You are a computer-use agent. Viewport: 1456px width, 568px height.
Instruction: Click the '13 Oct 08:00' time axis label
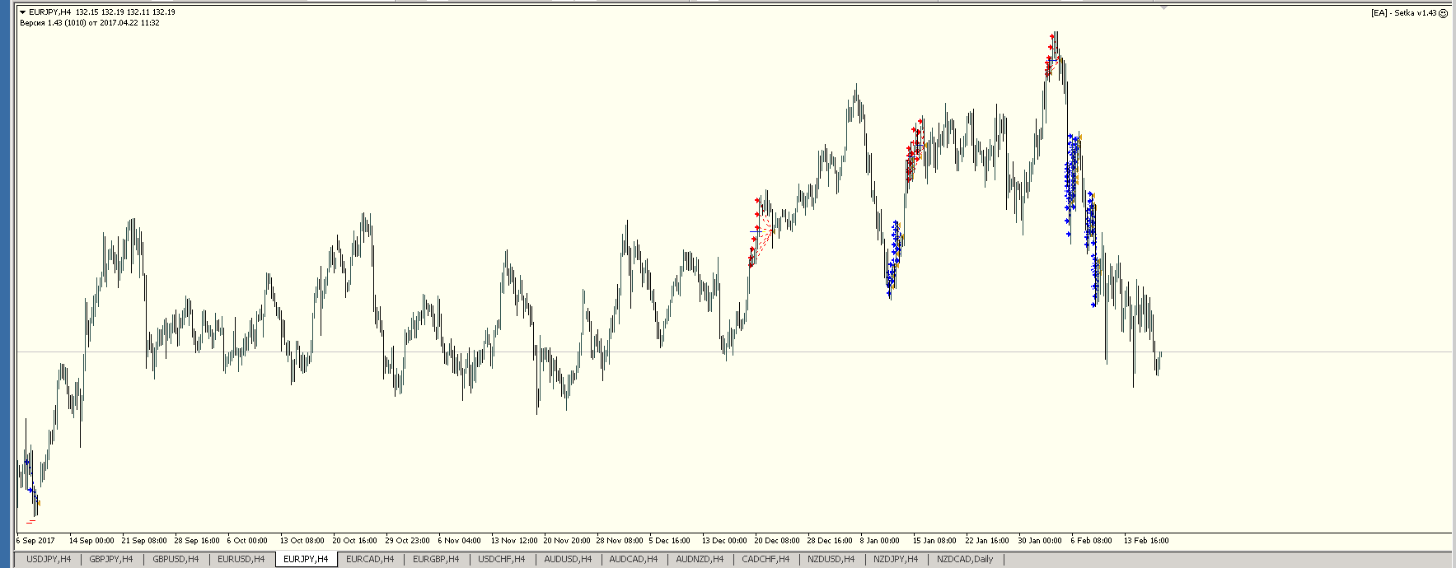click(302, 541)
